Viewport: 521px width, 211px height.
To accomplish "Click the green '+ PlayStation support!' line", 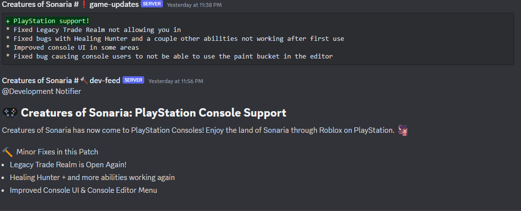I will coord(47,21).
